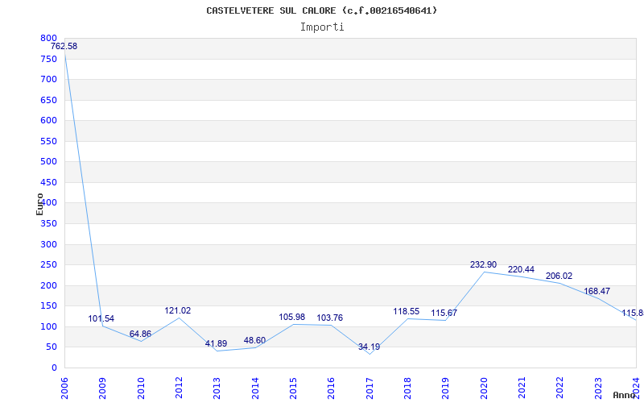The height and width of the screenshot is (403, 644).
Task: Click the 100 value on Euro axis
Action: [x=48, y=327]
